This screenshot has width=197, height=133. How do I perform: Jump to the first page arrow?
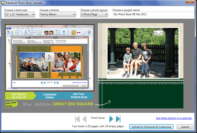(x=77, y=119)
